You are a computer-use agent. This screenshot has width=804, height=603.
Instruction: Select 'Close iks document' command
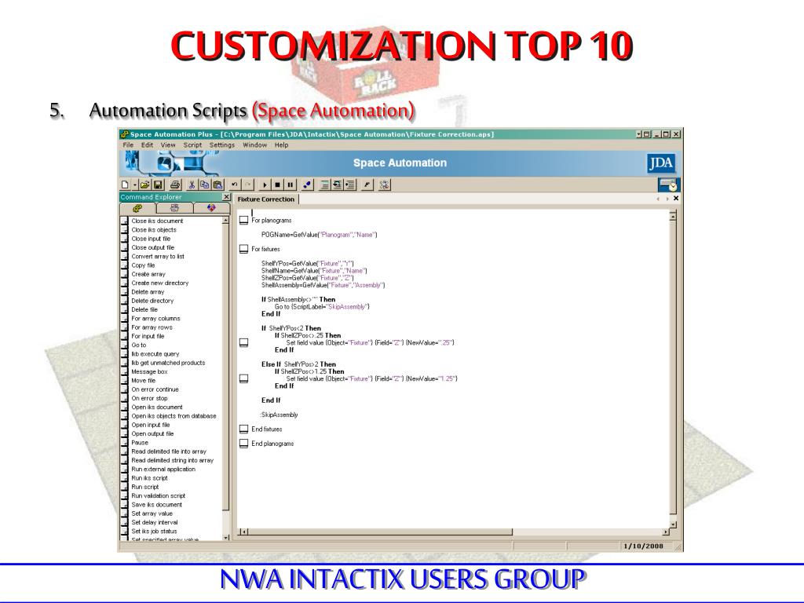coord(157,221)
